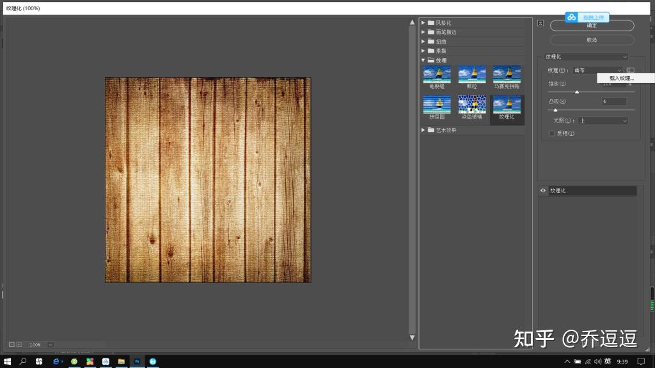Click the 凸现 relief value field
Viewport: 655px width, 368px height.
(x=613, y=102)
